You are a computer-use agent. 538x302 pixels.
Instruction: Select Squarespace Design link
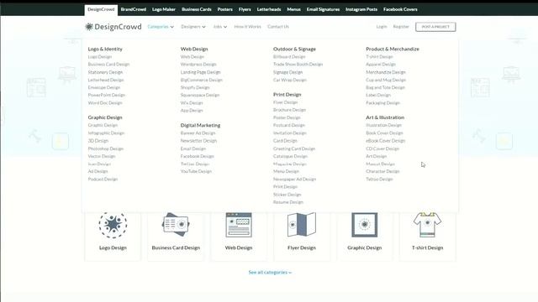[x=200, y=95]
